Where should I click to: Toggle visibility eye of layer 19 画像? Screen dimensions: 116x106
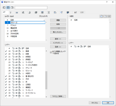click(x=17, y=51)
